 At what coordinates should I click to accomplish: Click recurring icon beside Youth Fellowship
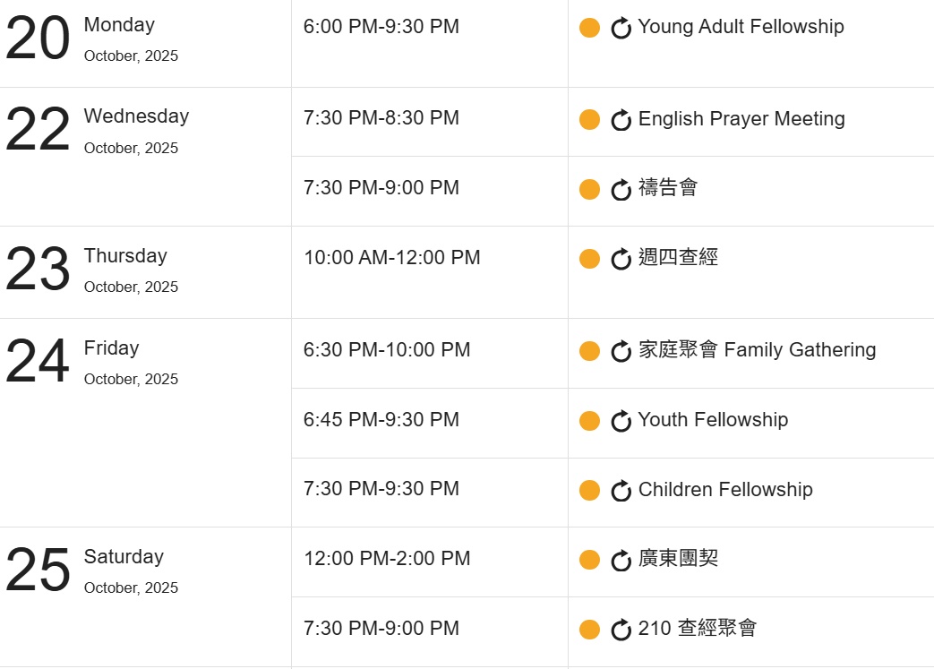coord(621,421)
